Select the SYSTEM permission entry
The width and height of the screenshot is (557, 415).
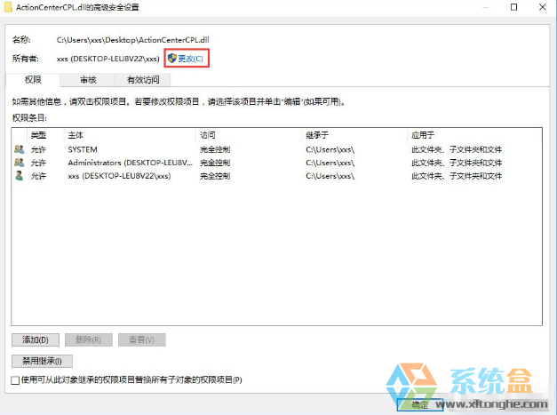click(x=276, y=149)
